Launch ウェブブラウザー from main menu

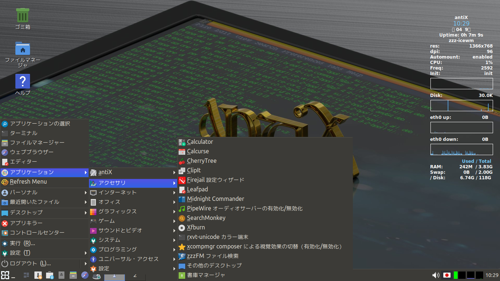pos(45,152)
